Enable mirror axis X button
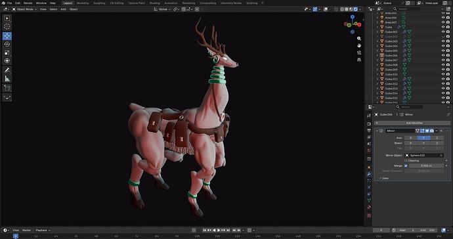The image size is (453, 239). click(410, 138)
